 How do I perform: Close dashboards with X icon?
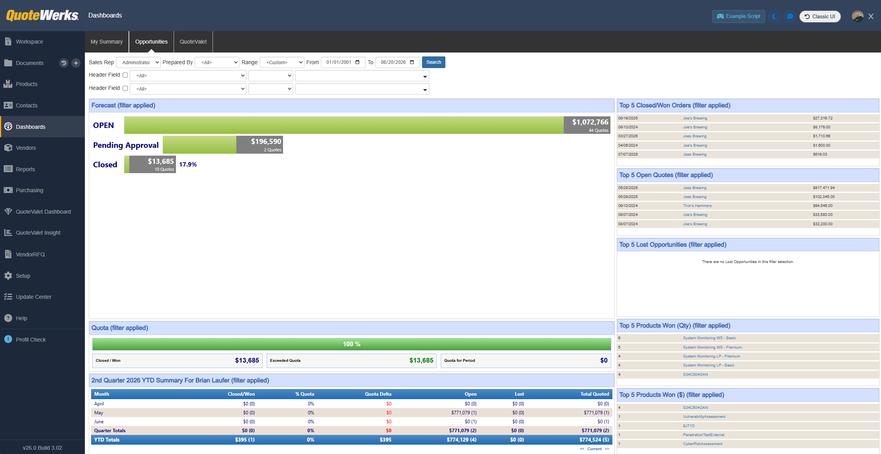(871, 16)
